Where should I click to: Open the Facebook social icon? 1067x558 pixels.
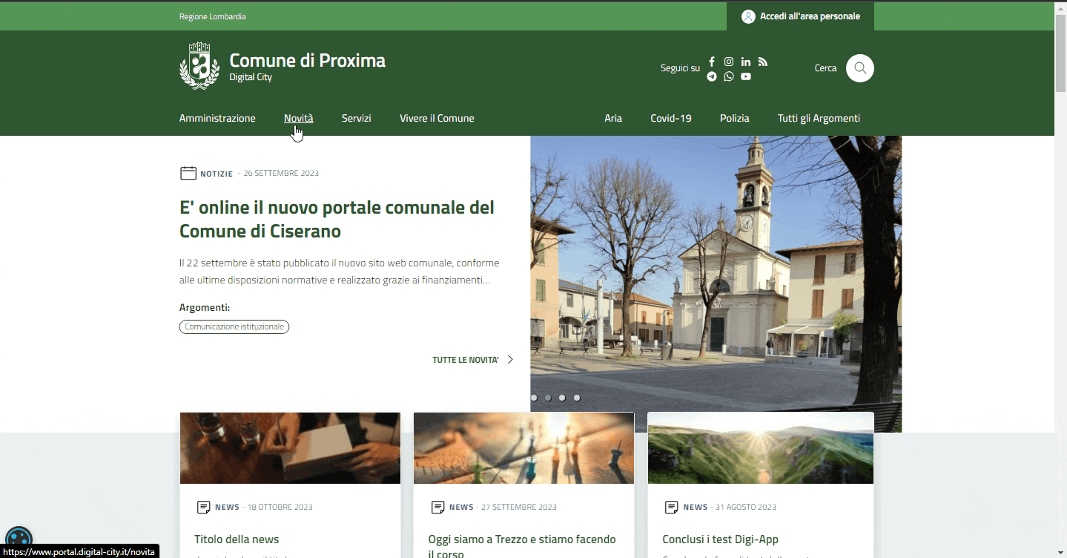[x=712, y=62]
